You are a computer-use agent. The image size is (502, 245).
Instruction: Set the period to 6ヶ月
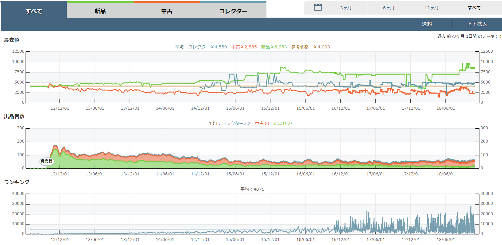(x=388, y=8)
